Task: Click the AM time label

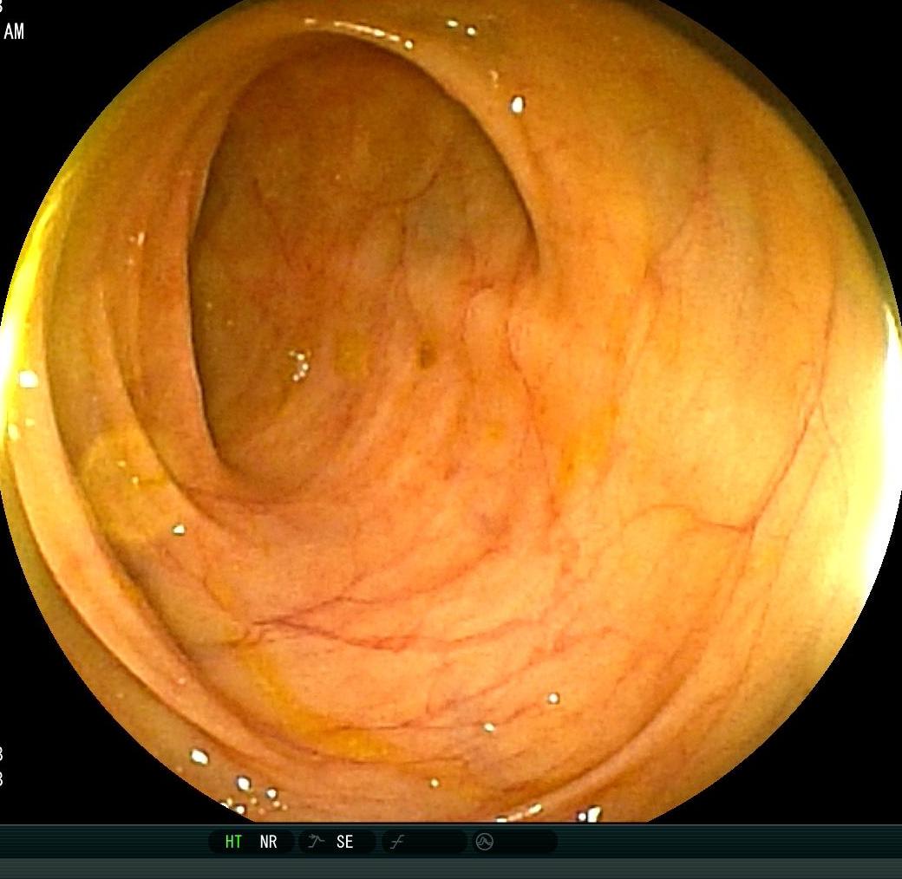Action: 14,31
